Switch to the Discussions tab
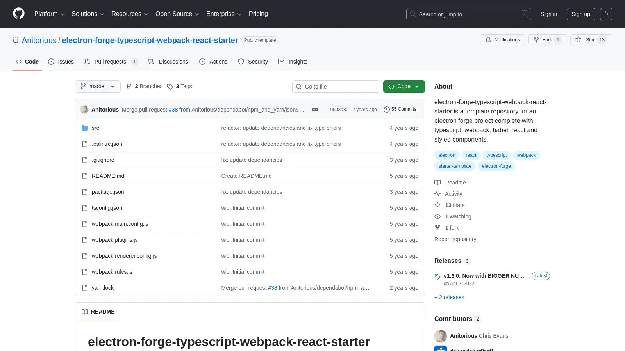625x351 pixels. (x=168, y=62)
